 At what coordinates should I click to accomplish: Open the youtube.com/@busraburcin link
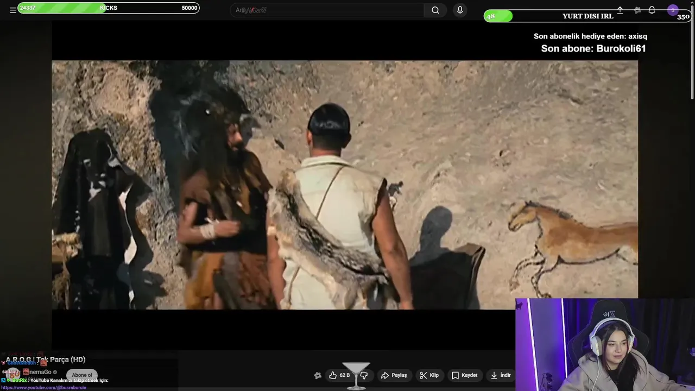pos(43,388)
